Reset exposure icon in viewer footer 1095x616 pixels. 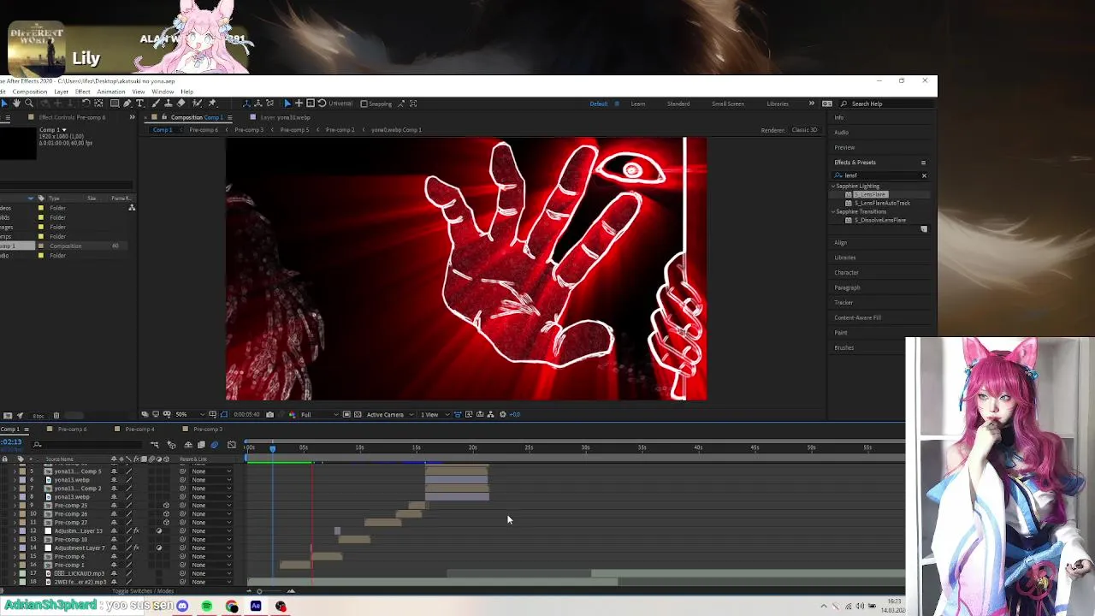pyautogui.click(x=503, y=414)
